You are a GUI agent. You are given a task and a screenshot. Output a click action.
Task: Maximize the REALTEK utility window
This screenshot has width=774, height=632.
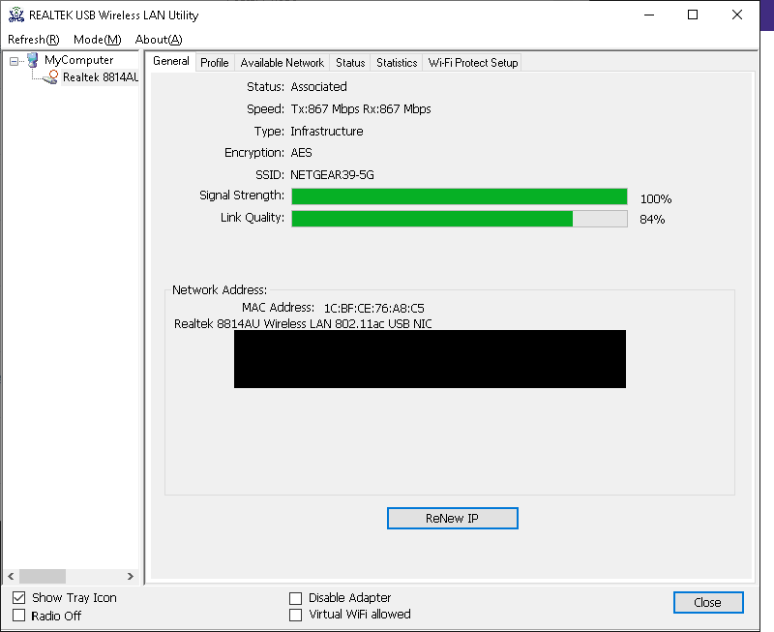point(693,15)
